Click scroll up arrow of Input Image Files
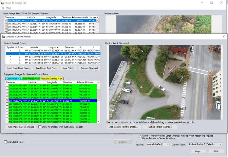The image size is (228, 157). (98, 17)
